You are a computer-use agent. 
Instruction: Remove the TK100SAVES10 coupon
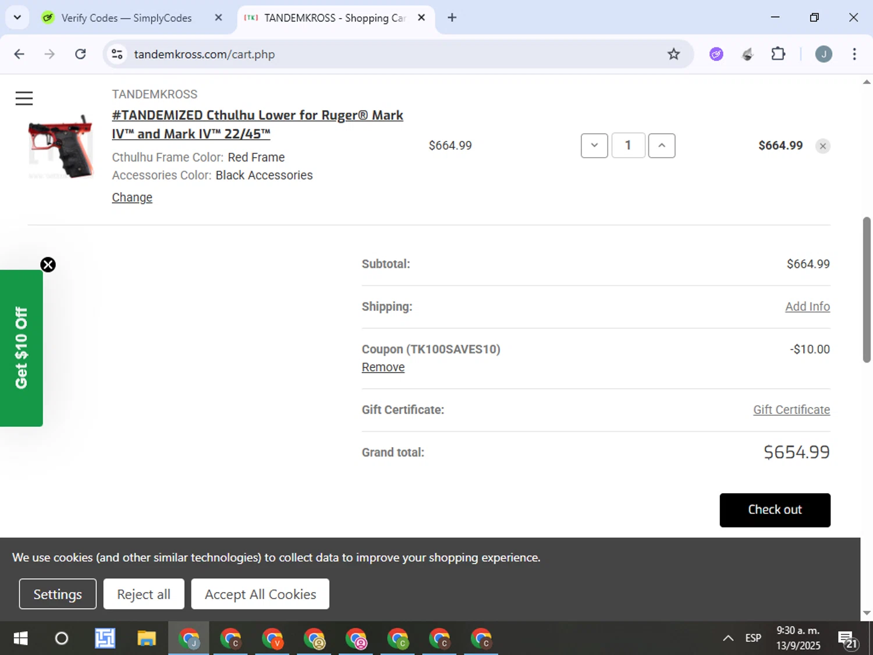[x=383, y=367]
